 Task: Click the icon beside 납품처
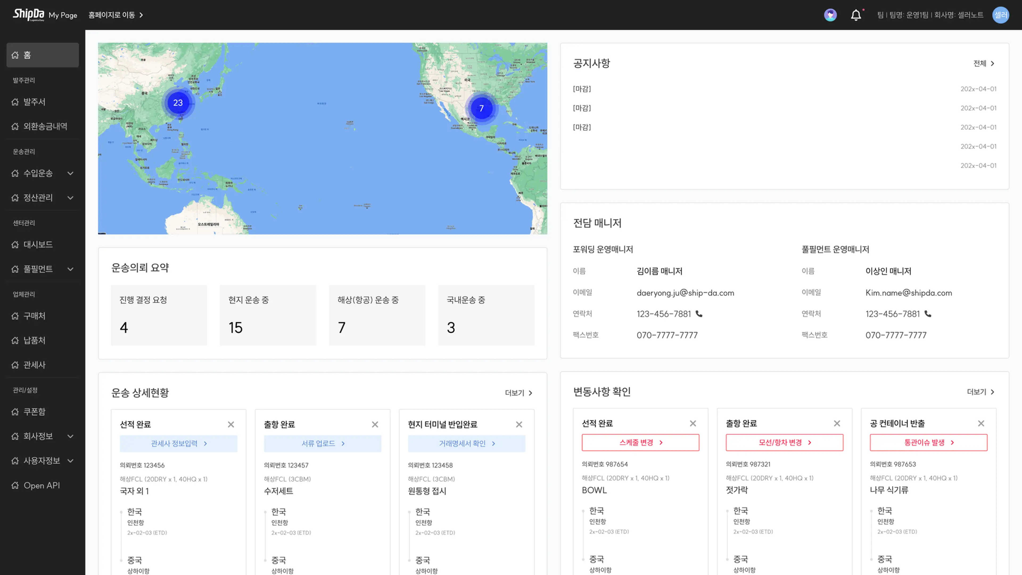(x=15, y=340)
